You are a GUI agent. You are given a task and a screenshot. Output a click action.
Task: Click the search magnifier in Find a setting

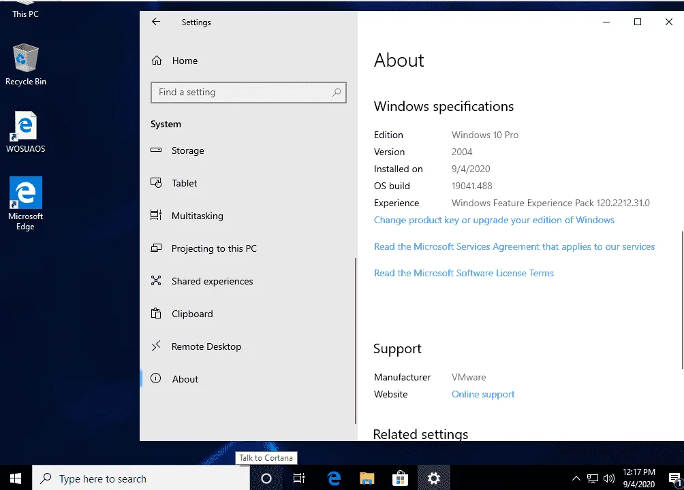[337, 93]
